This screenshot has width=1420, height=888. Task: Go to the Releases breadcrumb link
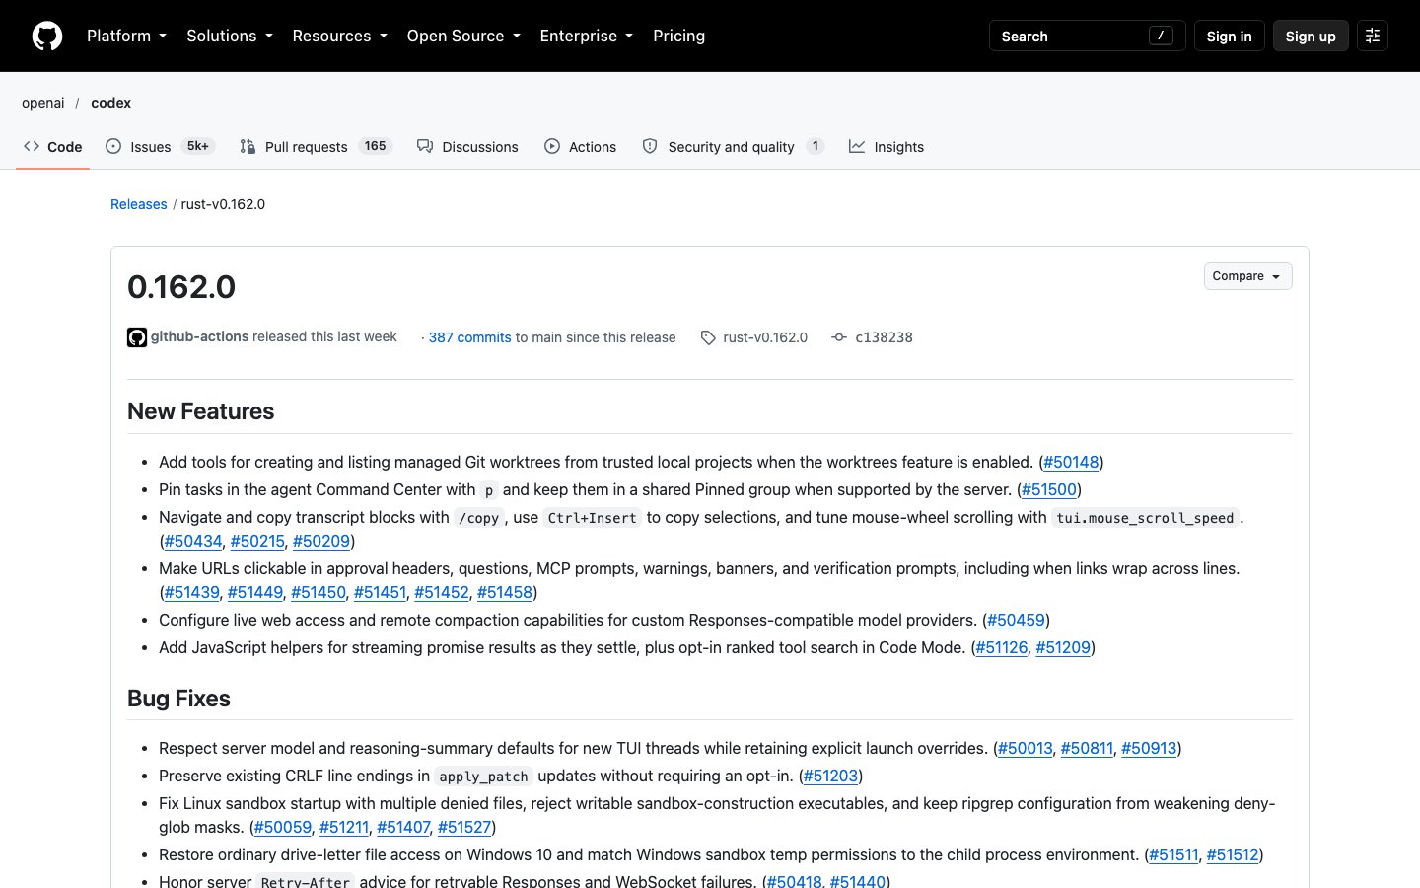point(139,204)
